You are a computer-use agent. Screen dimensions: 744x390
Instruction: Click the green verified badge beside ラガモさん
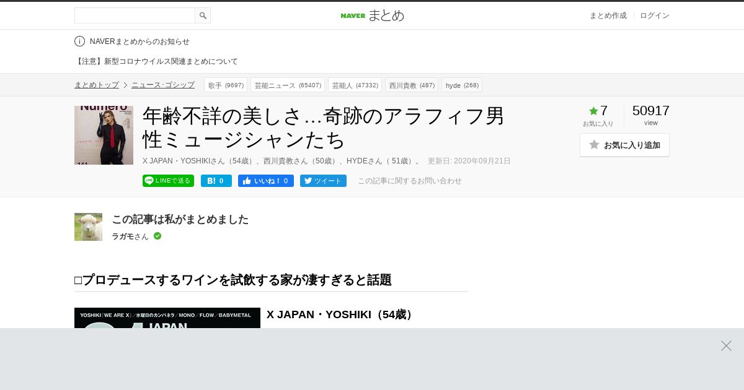point(157,236)
